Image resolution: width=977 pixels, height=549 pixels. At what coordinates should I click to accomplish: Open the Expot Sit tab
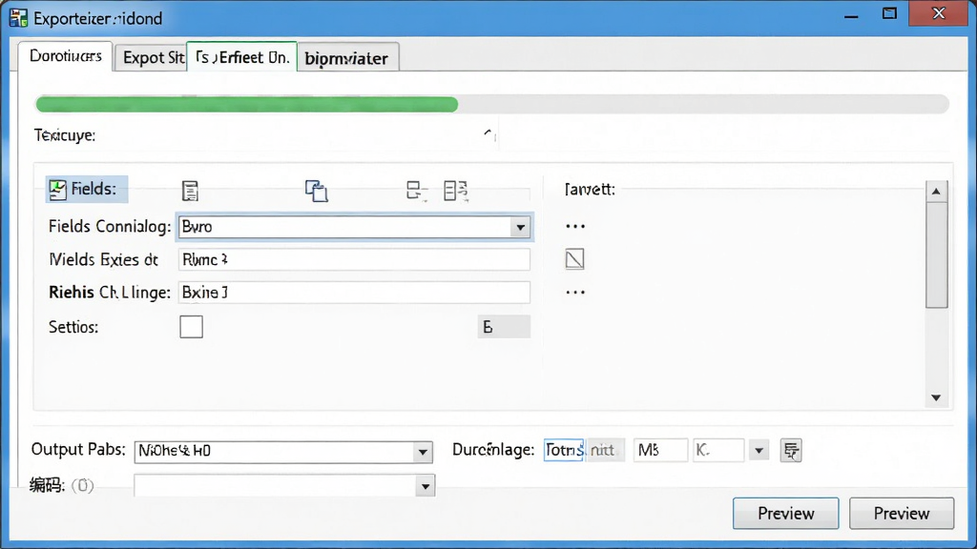click(x=153, y=58)
